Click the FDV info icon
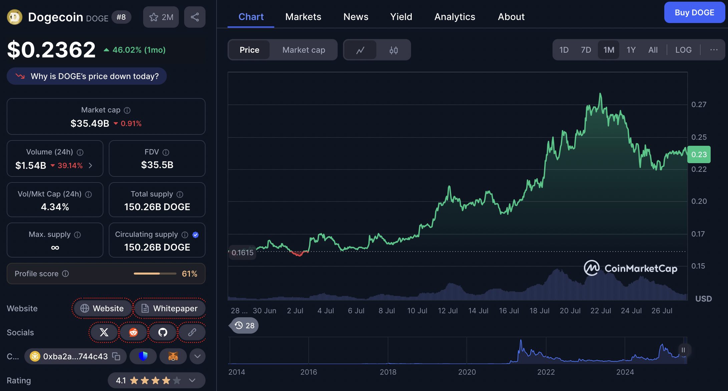This screenshot has height=391, width=728. point(166,152)
